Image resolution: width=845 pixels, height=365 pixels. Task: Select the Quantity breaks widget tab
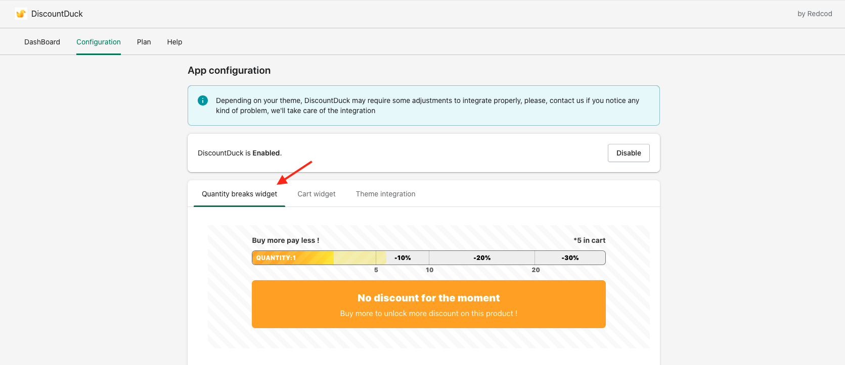pyautogui.click(x=239, y=194)
